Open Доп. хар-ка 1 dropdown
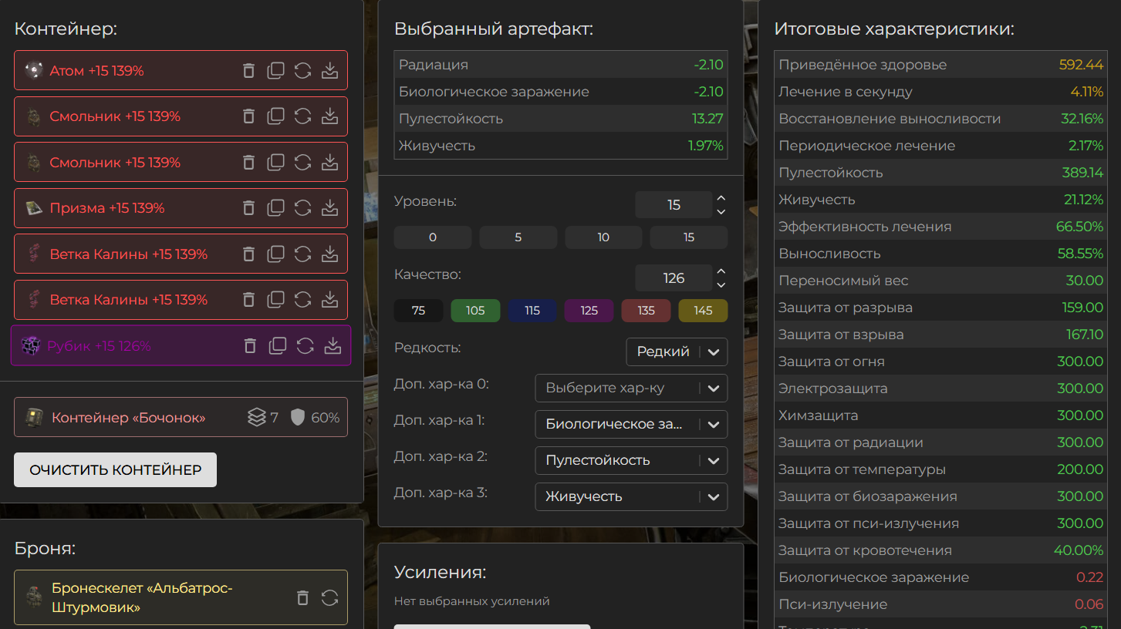This screenshot has height=629, width=1121. point(631,424)
